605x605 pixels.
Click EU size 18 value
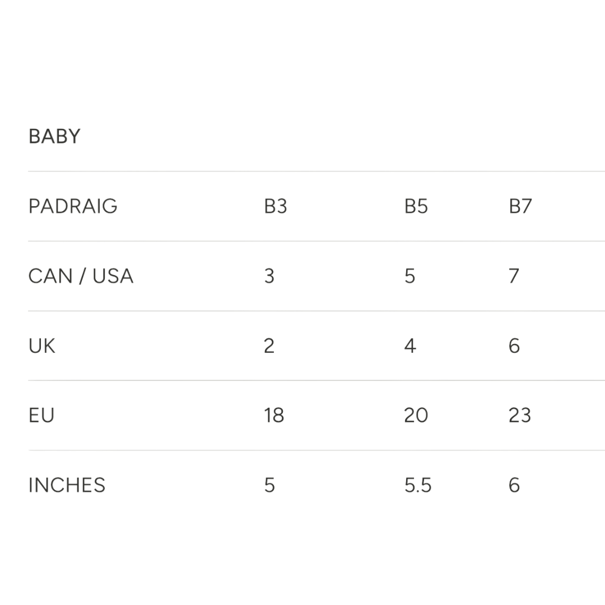[x=274, y=416]
